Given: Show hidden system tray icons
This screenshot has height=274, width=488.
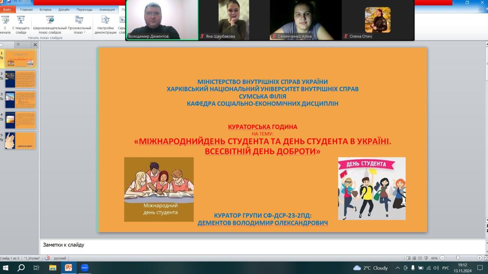Looking at the screenshot, I should pos(397,268).
